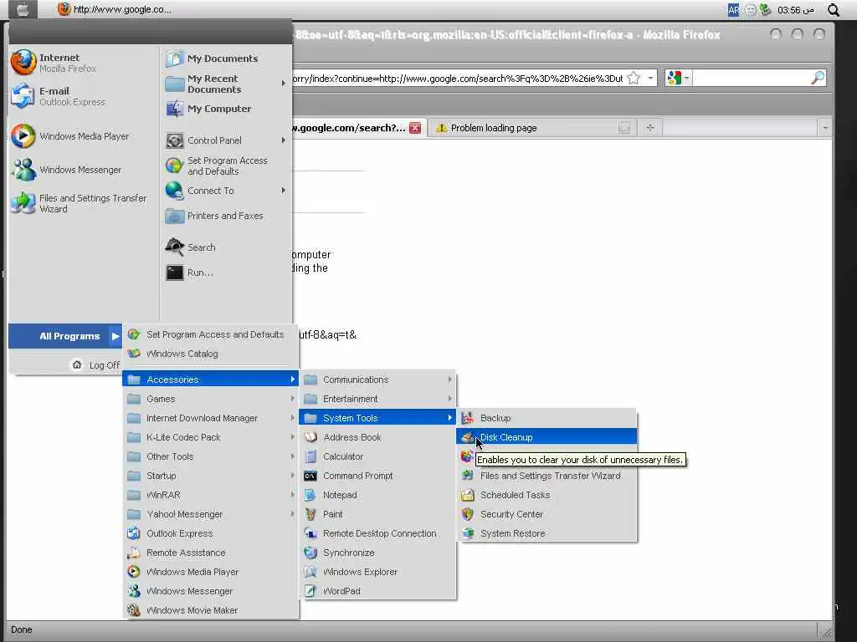Expand Communications submenu
857x642 pixels.
[x=377, y=380]
